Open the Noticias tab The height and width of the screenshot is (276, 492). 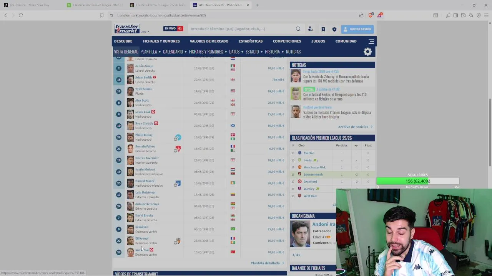click(293, 52)
